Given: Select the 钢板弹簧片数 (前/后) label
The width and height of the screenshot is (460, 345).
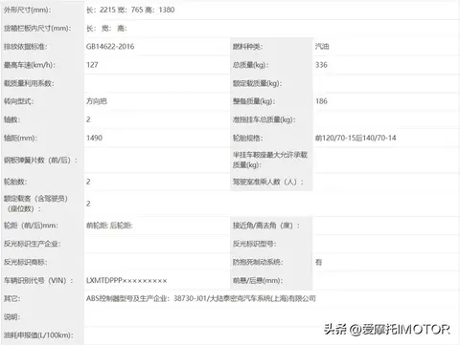Looking at the screenshot, I should tap(41, 161).
